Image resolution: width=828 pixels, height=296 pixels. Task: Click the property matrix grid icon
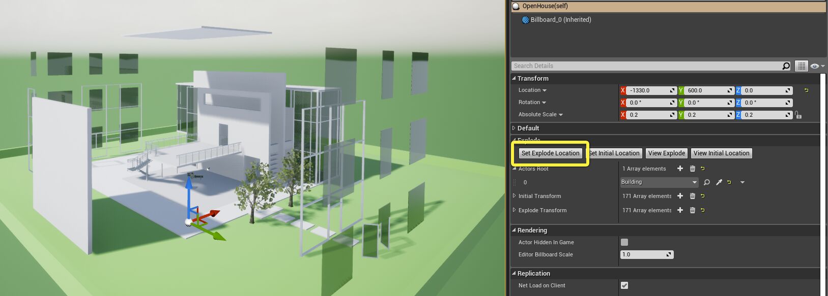802,66
